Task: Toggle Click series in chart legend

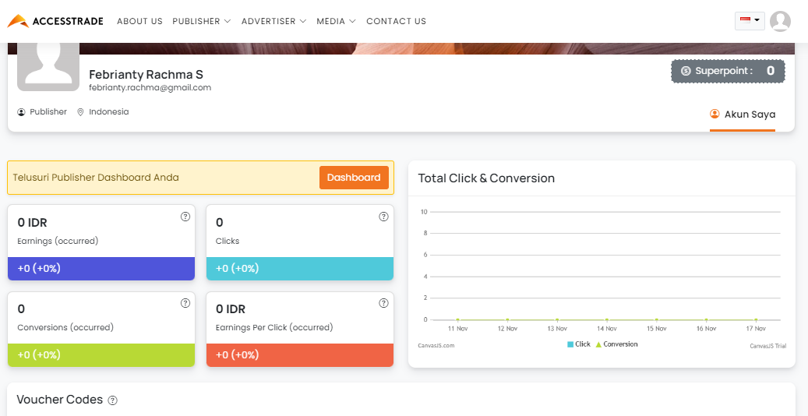Action: coord(579,344)
